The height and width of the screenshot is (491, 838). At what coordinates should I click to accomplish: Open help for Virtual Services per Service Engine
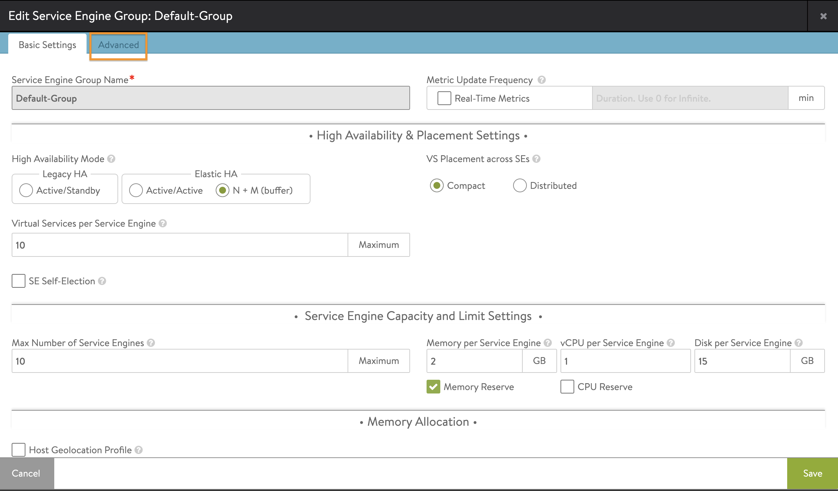coord(162,224)
